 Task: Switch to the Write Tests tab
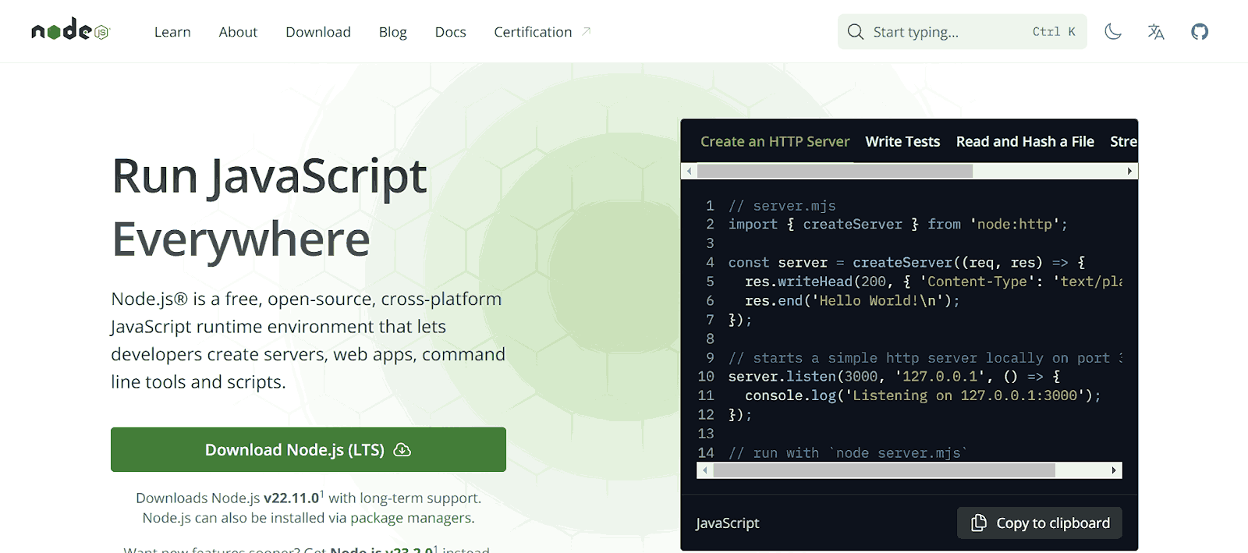coord(902,141)
